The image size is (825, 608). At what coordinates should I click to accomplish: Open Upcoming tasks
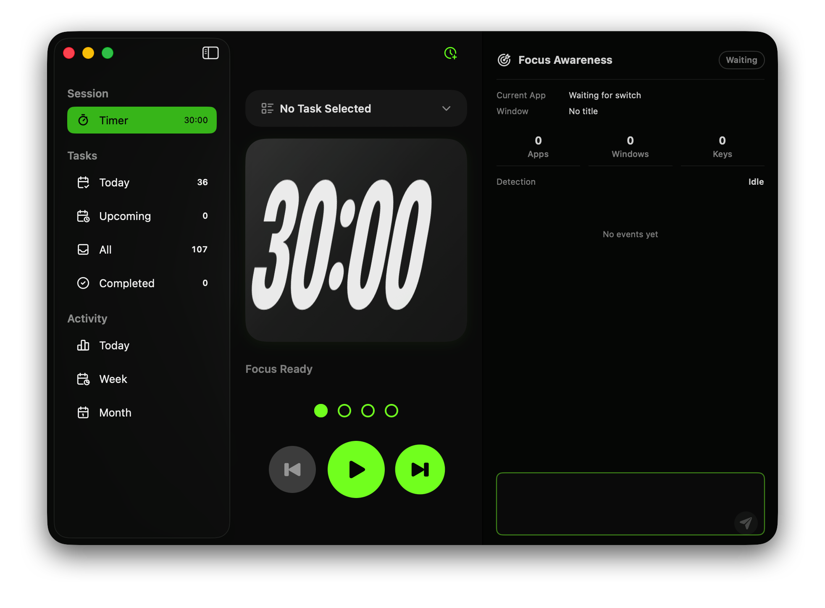tap(142, 216)
